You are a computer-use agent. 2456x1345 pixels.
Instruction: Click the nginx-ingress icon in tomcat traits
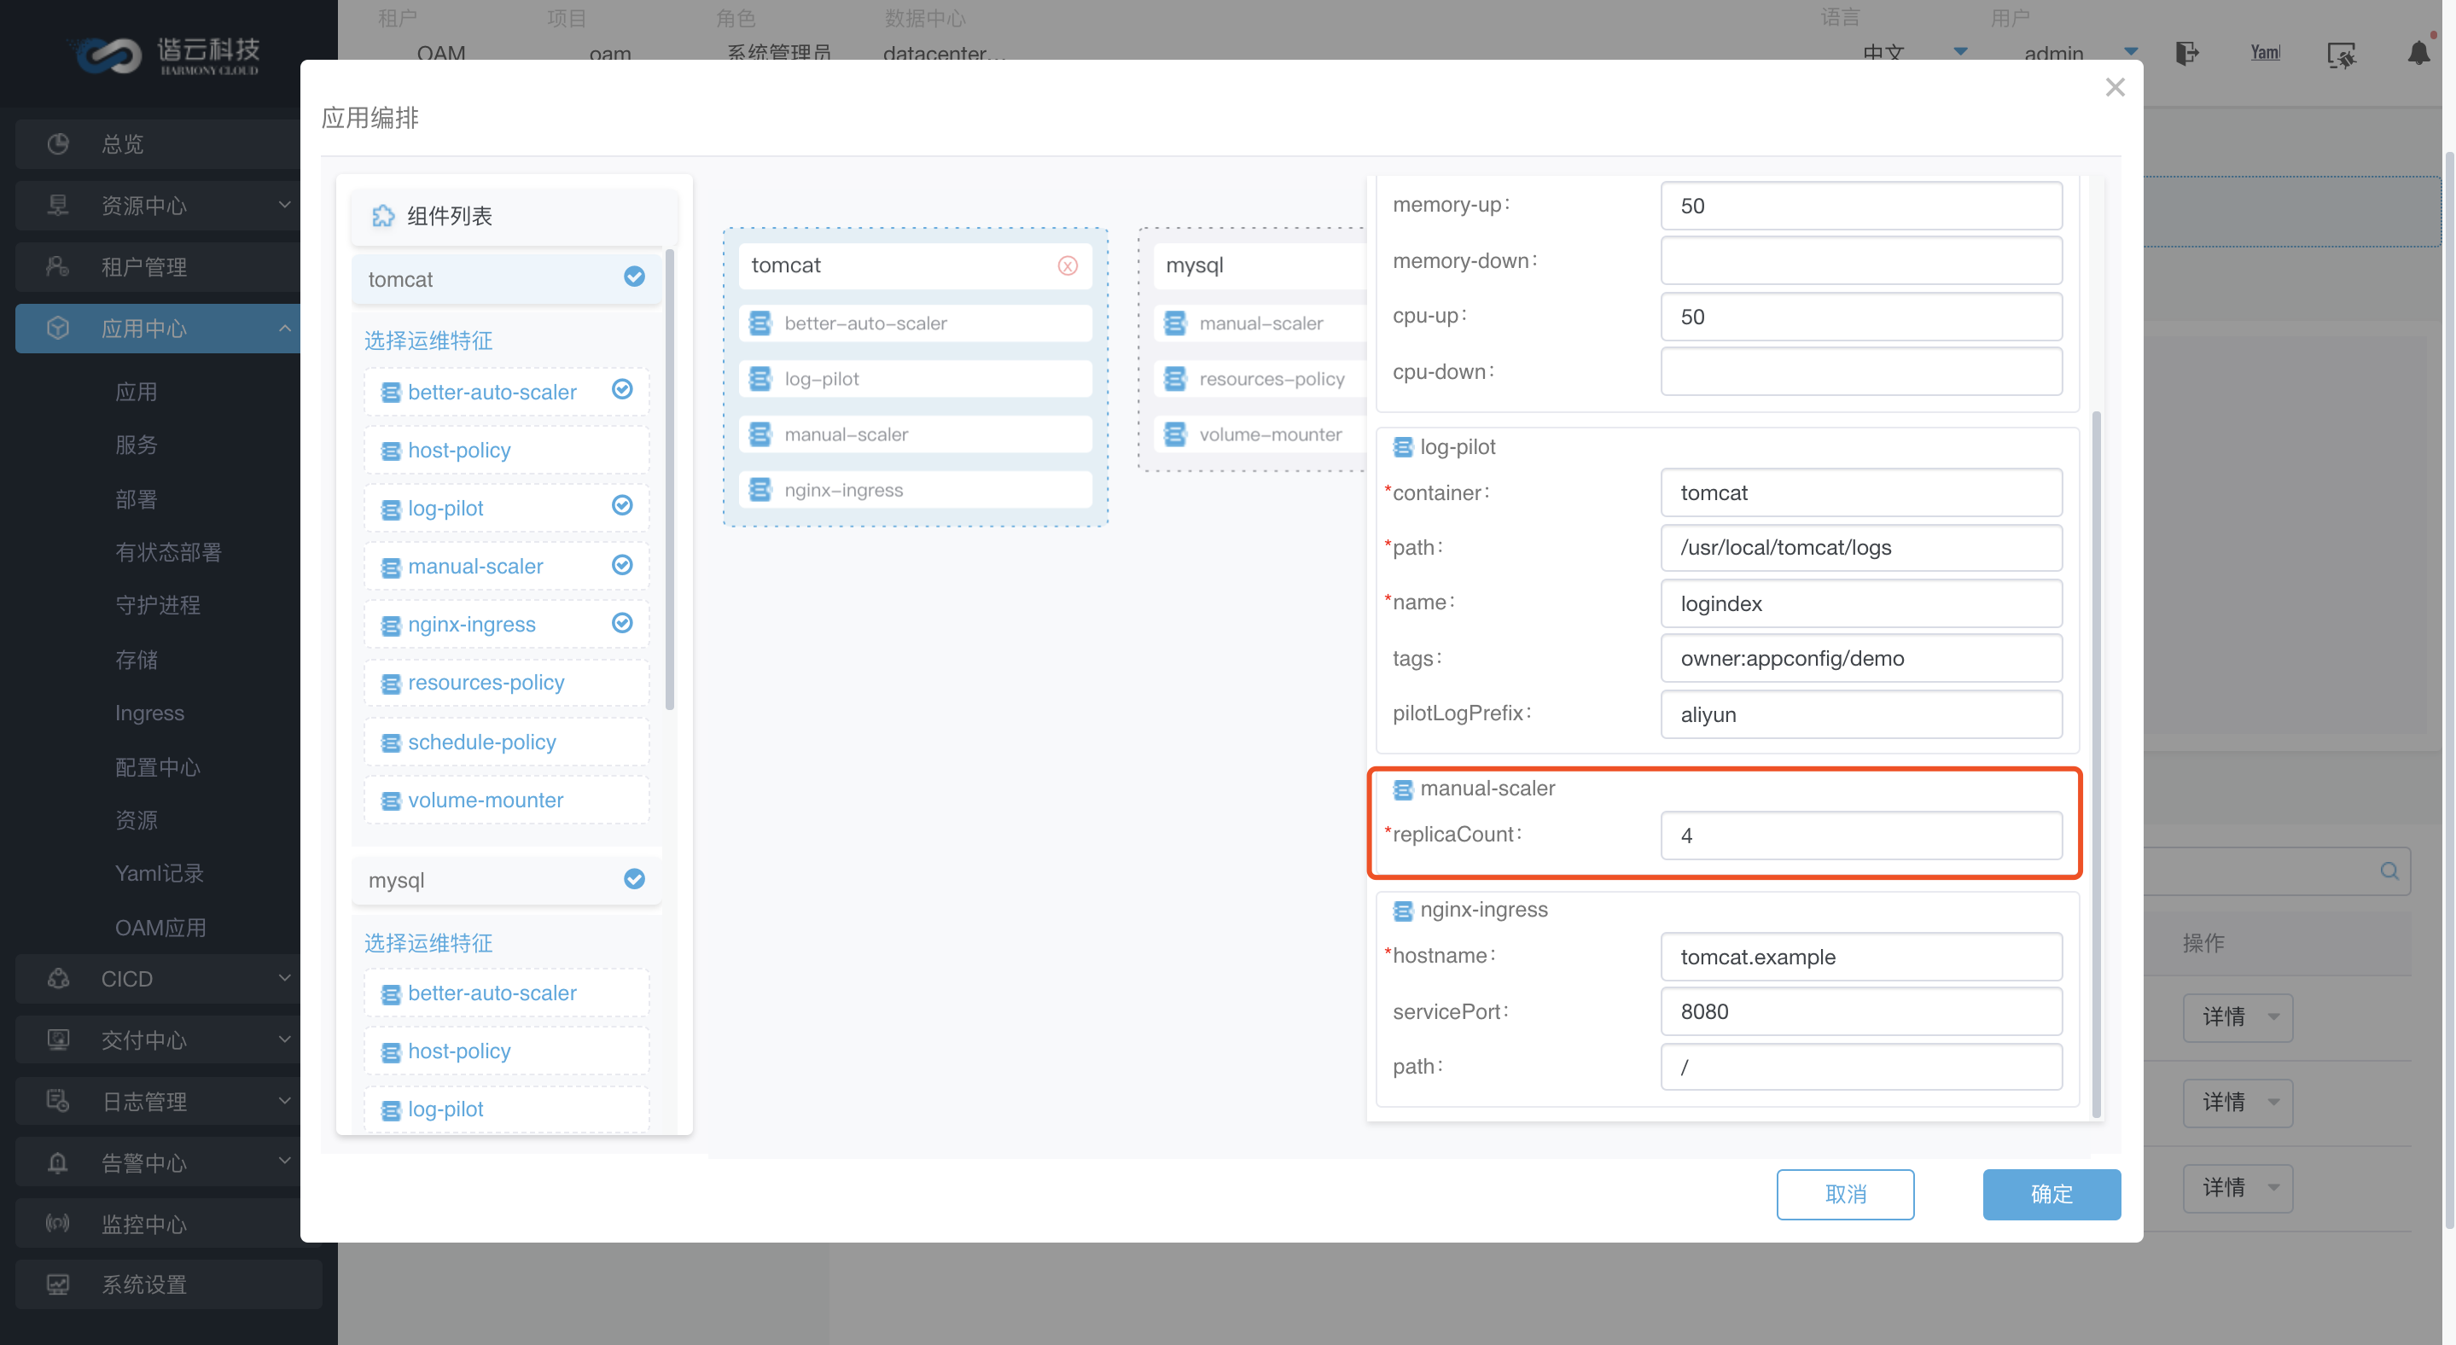click(x=762, y=491)
